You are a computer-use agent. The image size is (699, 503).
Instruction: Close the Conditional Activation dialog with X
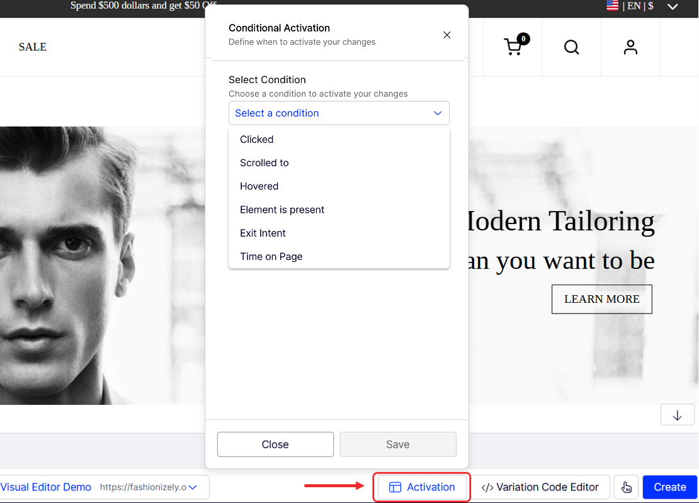[447, 35]
